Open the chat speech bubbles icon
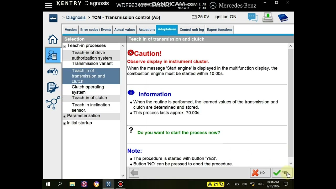Image resolution: width=336 pixels, height=189 pixels. click(253, 17)
